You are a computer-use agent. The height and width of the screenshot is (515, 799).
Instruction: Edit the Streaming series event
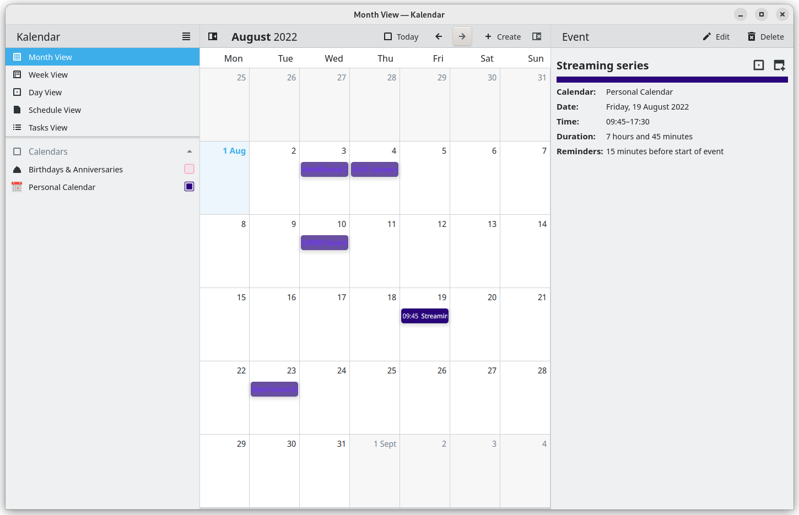pos(716,36)
